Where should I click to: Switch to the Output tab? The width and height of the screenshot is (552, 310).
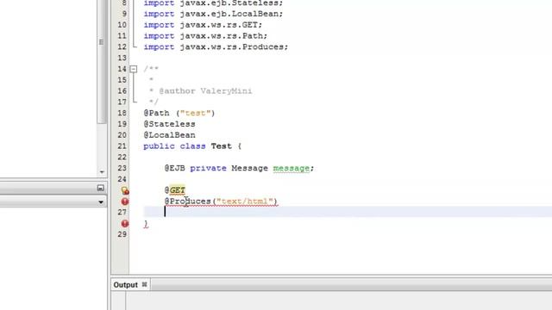(x=125, y=285)
